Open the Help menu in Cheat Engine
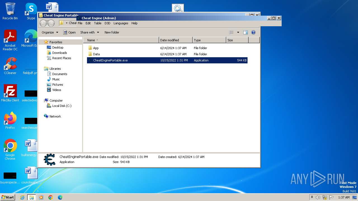Viewport: 358px width, 201px height. click(135, 23)
